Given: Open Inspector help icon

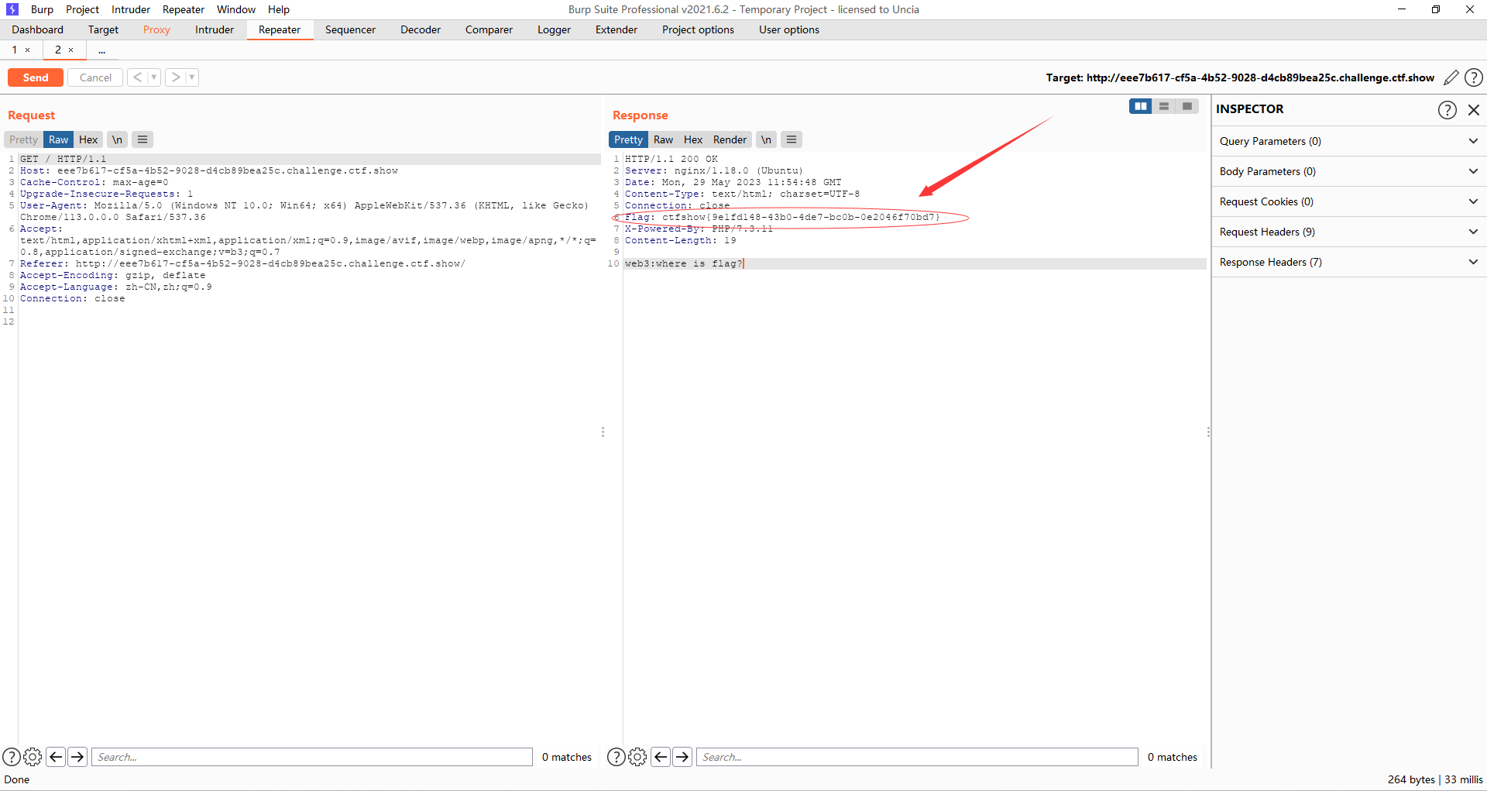Looking at the screenshot, I should pyautogui.click(x=1447, y=109).
